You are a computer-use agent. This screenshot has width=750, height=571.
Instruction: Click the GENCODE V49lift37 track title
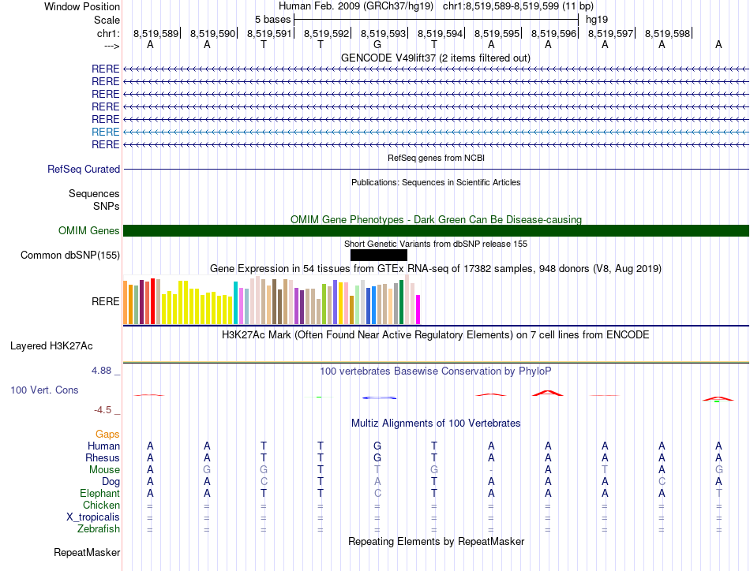pos(436,58)
